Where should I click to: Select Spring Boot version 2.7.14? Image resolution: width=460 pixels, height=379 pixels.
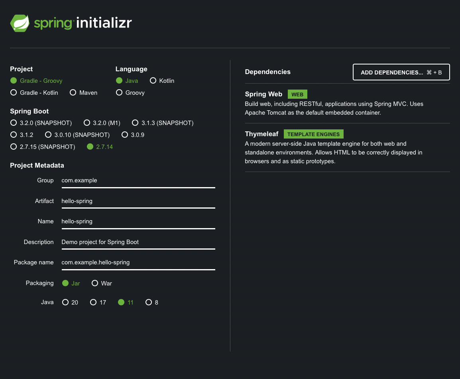click(100, 147)
